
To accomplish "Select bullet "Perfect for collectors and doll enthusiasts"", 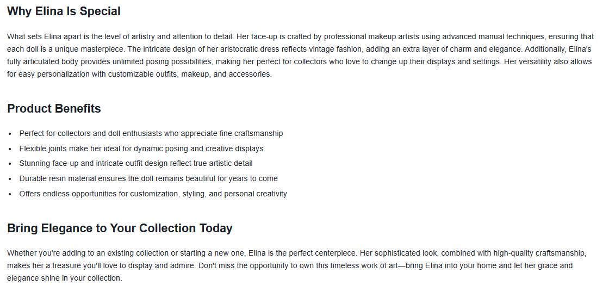I will pos(151,133).
